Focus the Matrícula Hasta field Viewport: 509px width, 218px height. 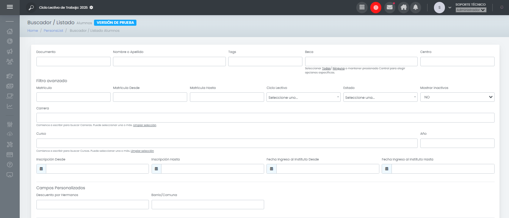coord(227,97)
